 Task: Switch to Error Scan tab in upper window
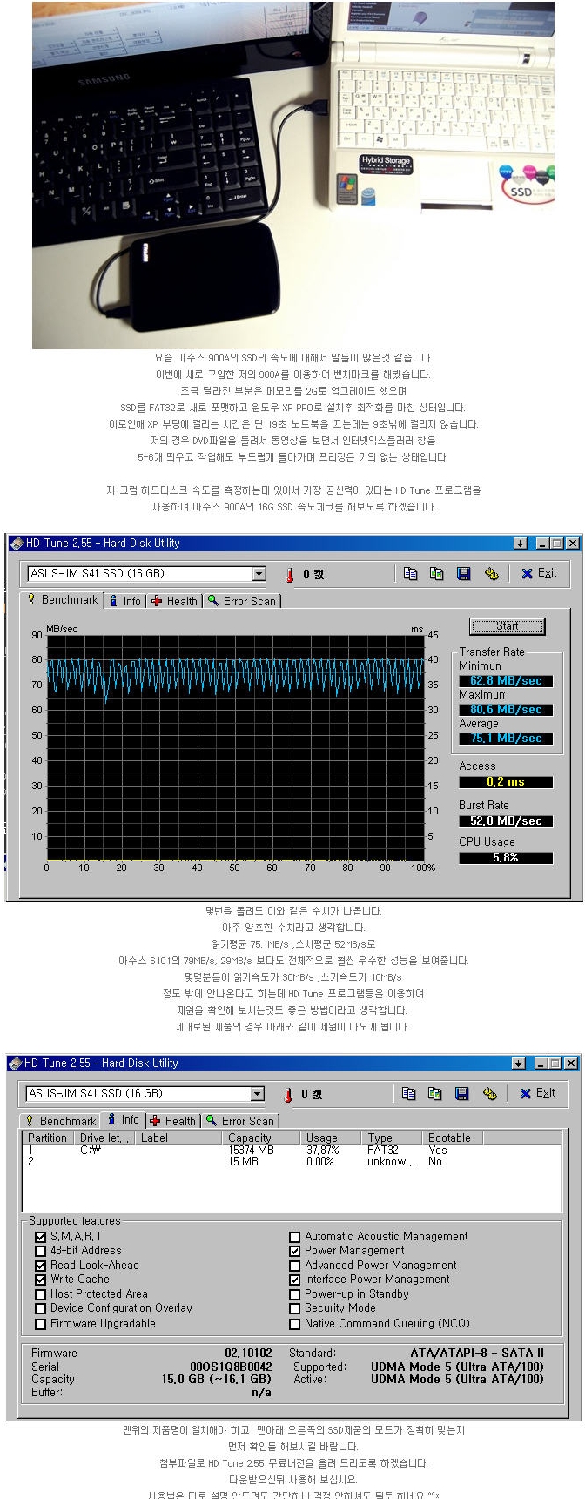point(242,601)
